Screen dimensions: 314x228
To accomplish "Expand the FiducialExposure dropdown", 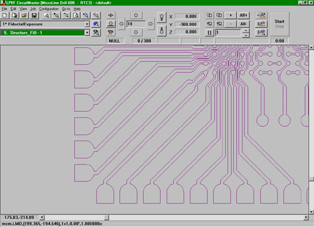I will click(87, 24).
